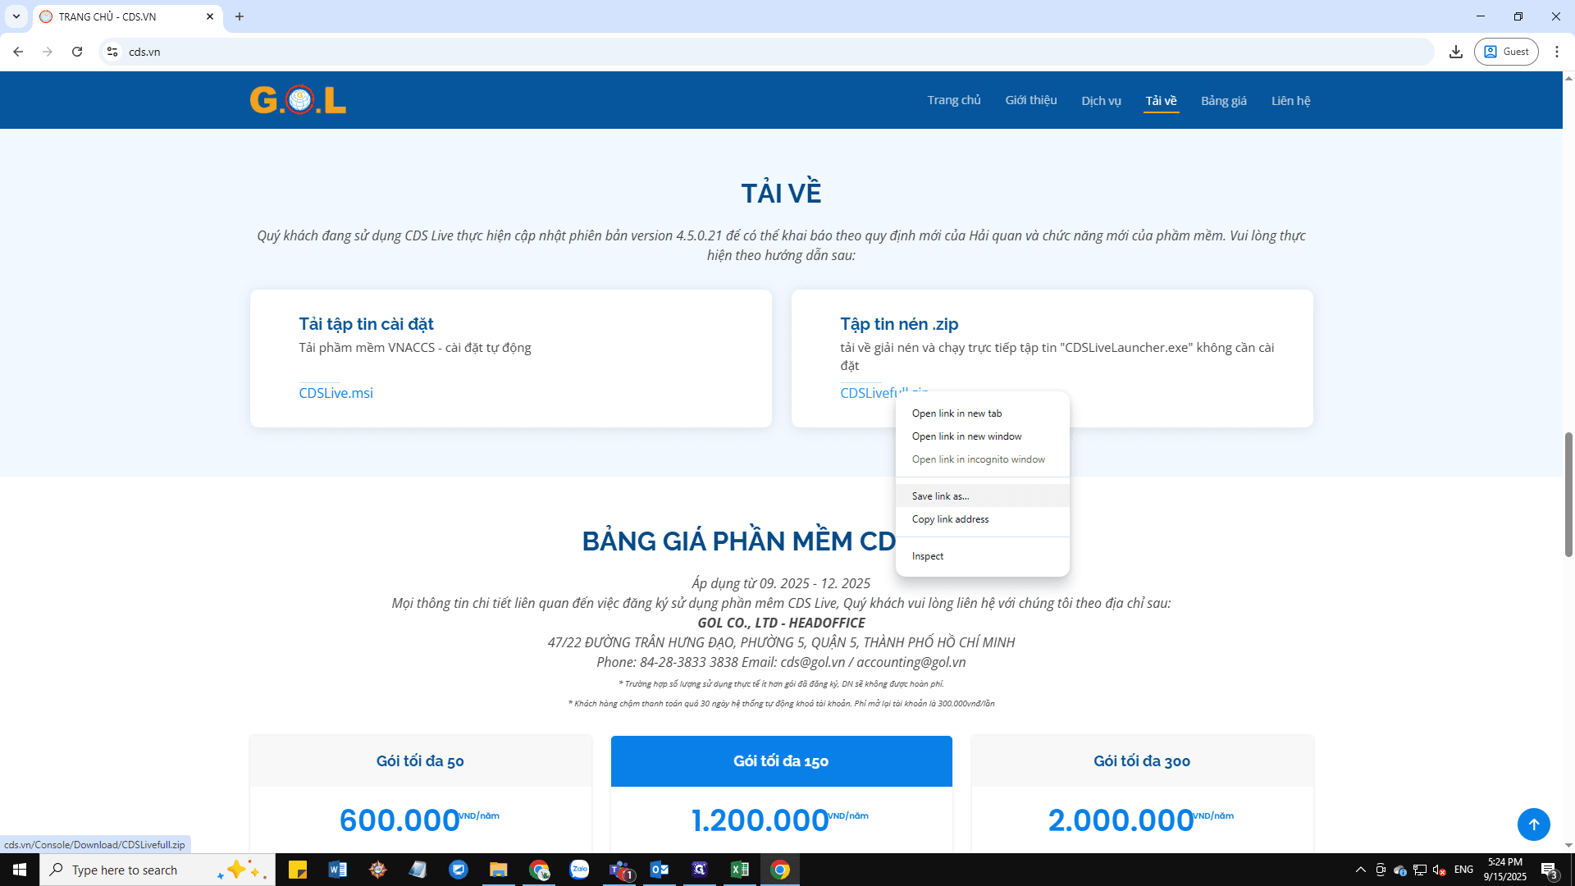Click the Guest profile button
Viewport: 1575px width, 886px height.
(1506, 52)
